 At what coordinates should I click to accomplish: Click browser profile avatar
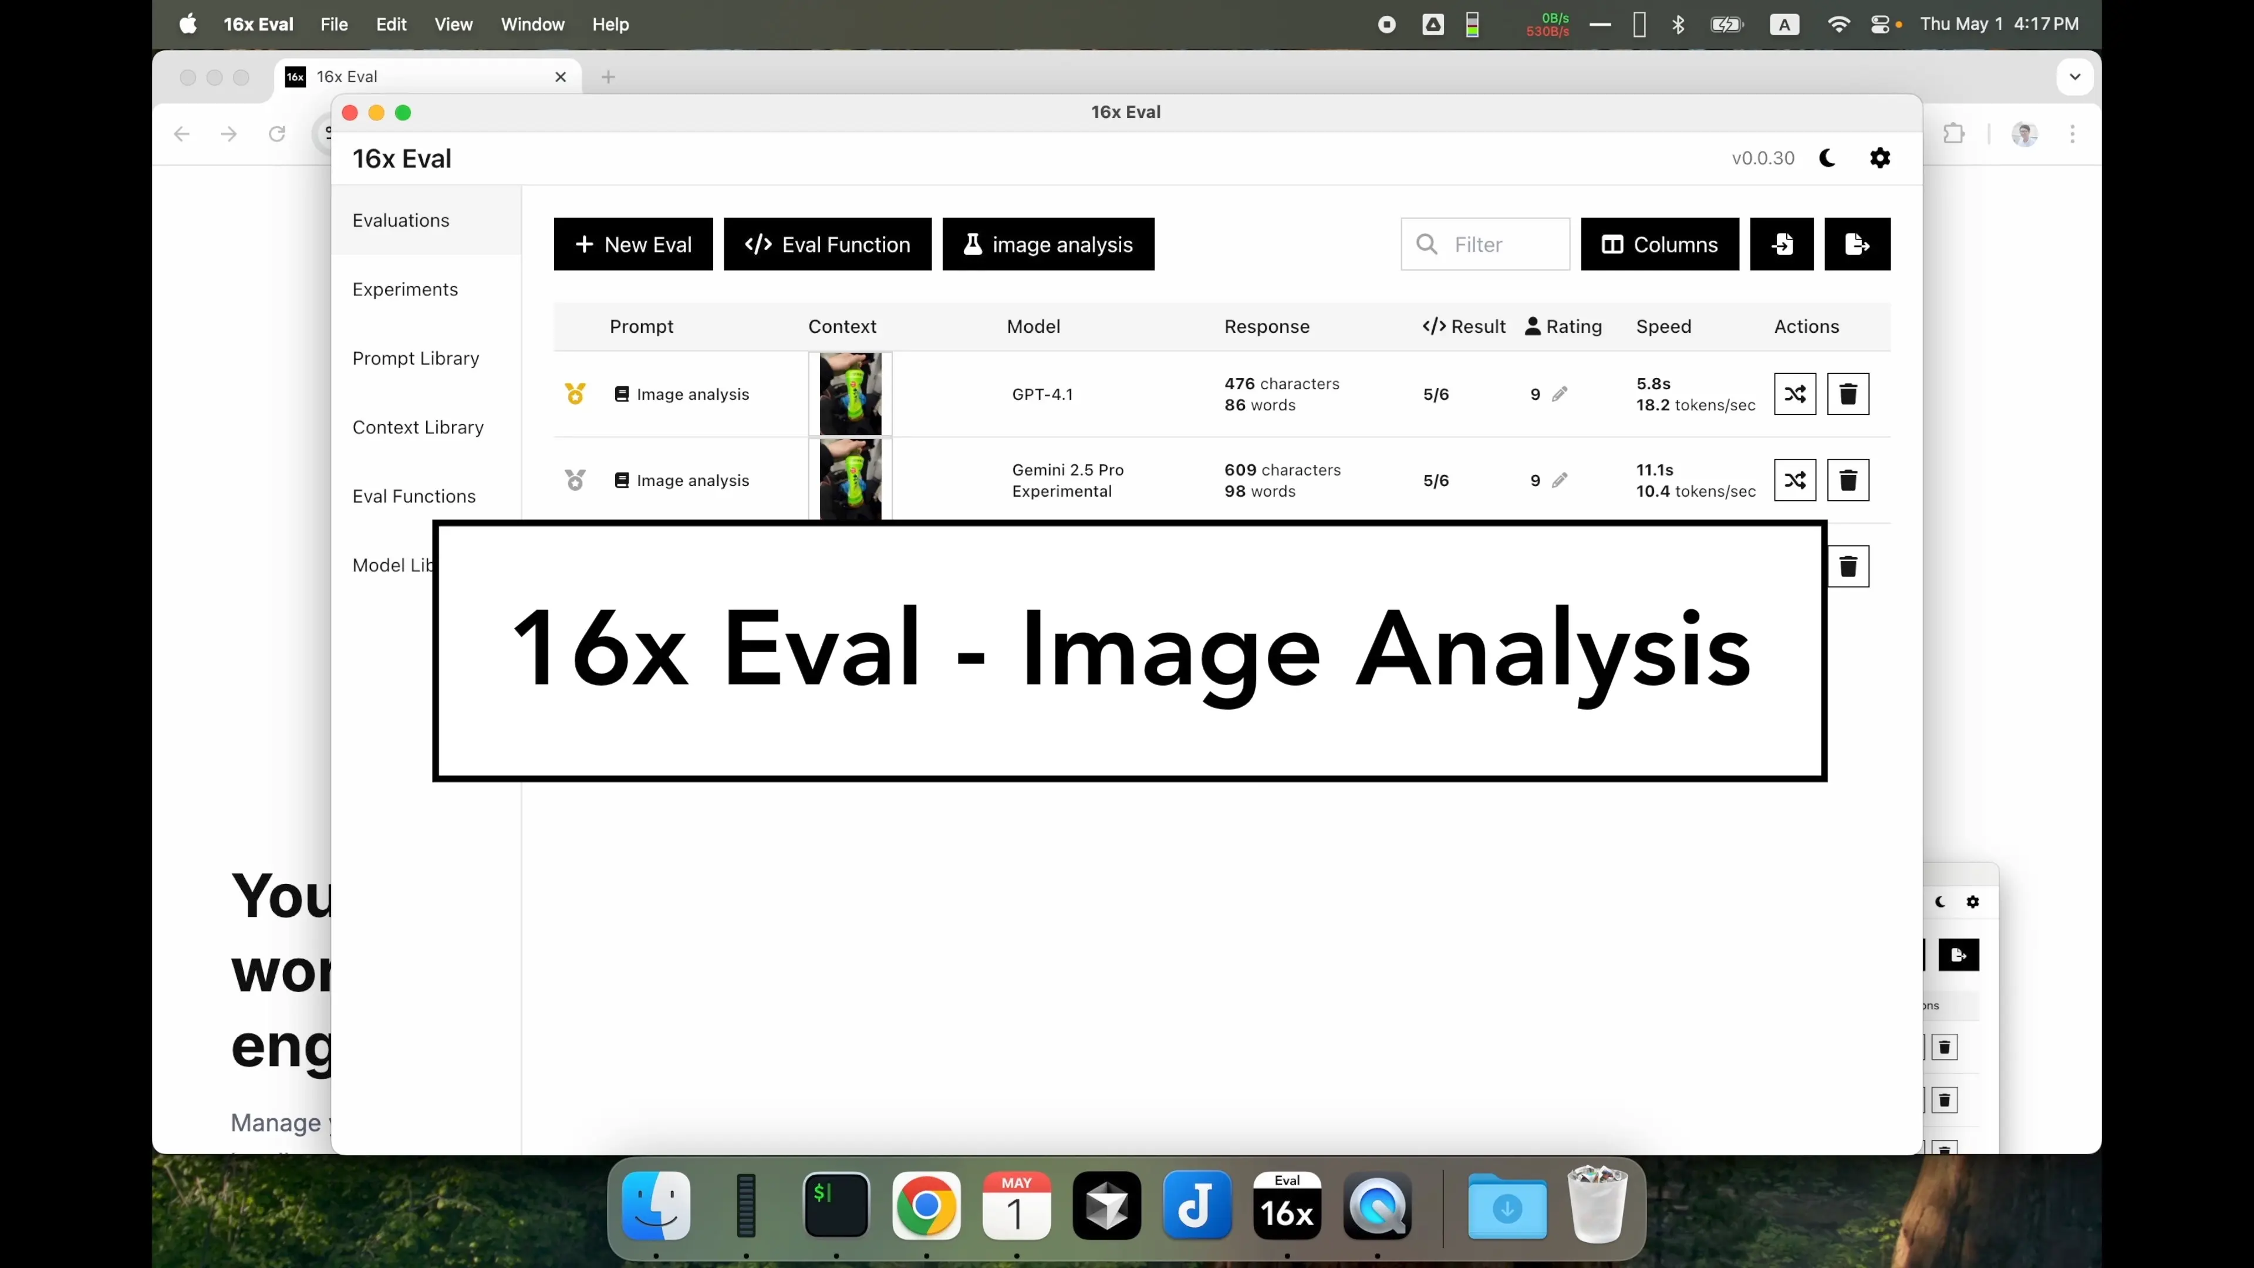click(x=2024, y=134)
